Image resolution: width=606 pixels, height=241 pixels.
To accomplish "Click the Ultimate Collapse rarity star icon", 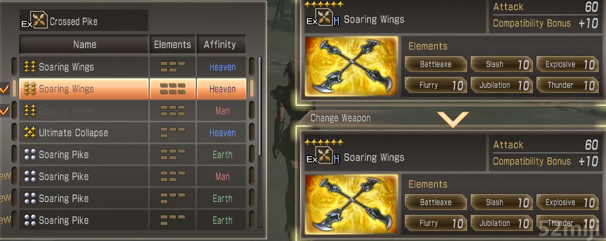I will (x=30, y=133).
